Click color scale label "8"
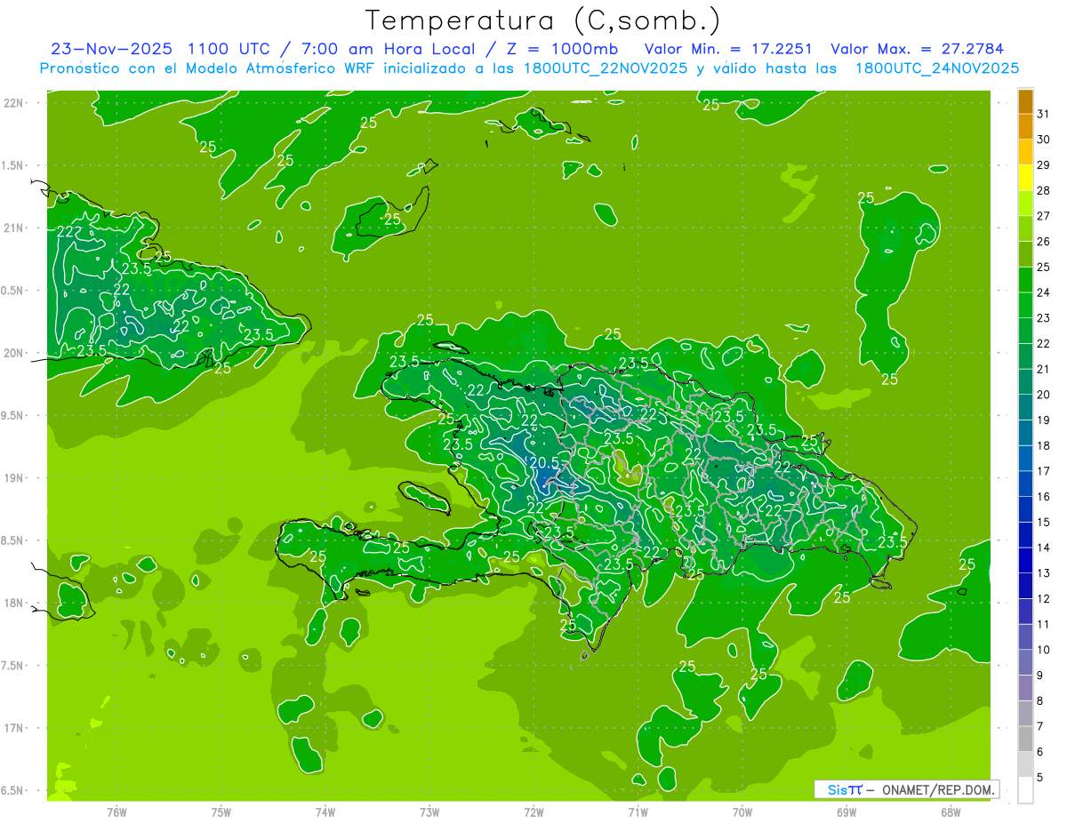The width and height of the screenshot is (1067, 824). (x=1040, y=700)
